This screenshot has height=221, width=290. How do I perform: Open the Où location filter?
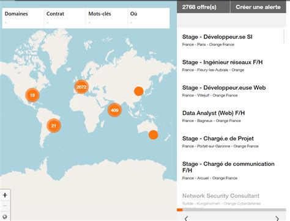[x=149, y=18]
